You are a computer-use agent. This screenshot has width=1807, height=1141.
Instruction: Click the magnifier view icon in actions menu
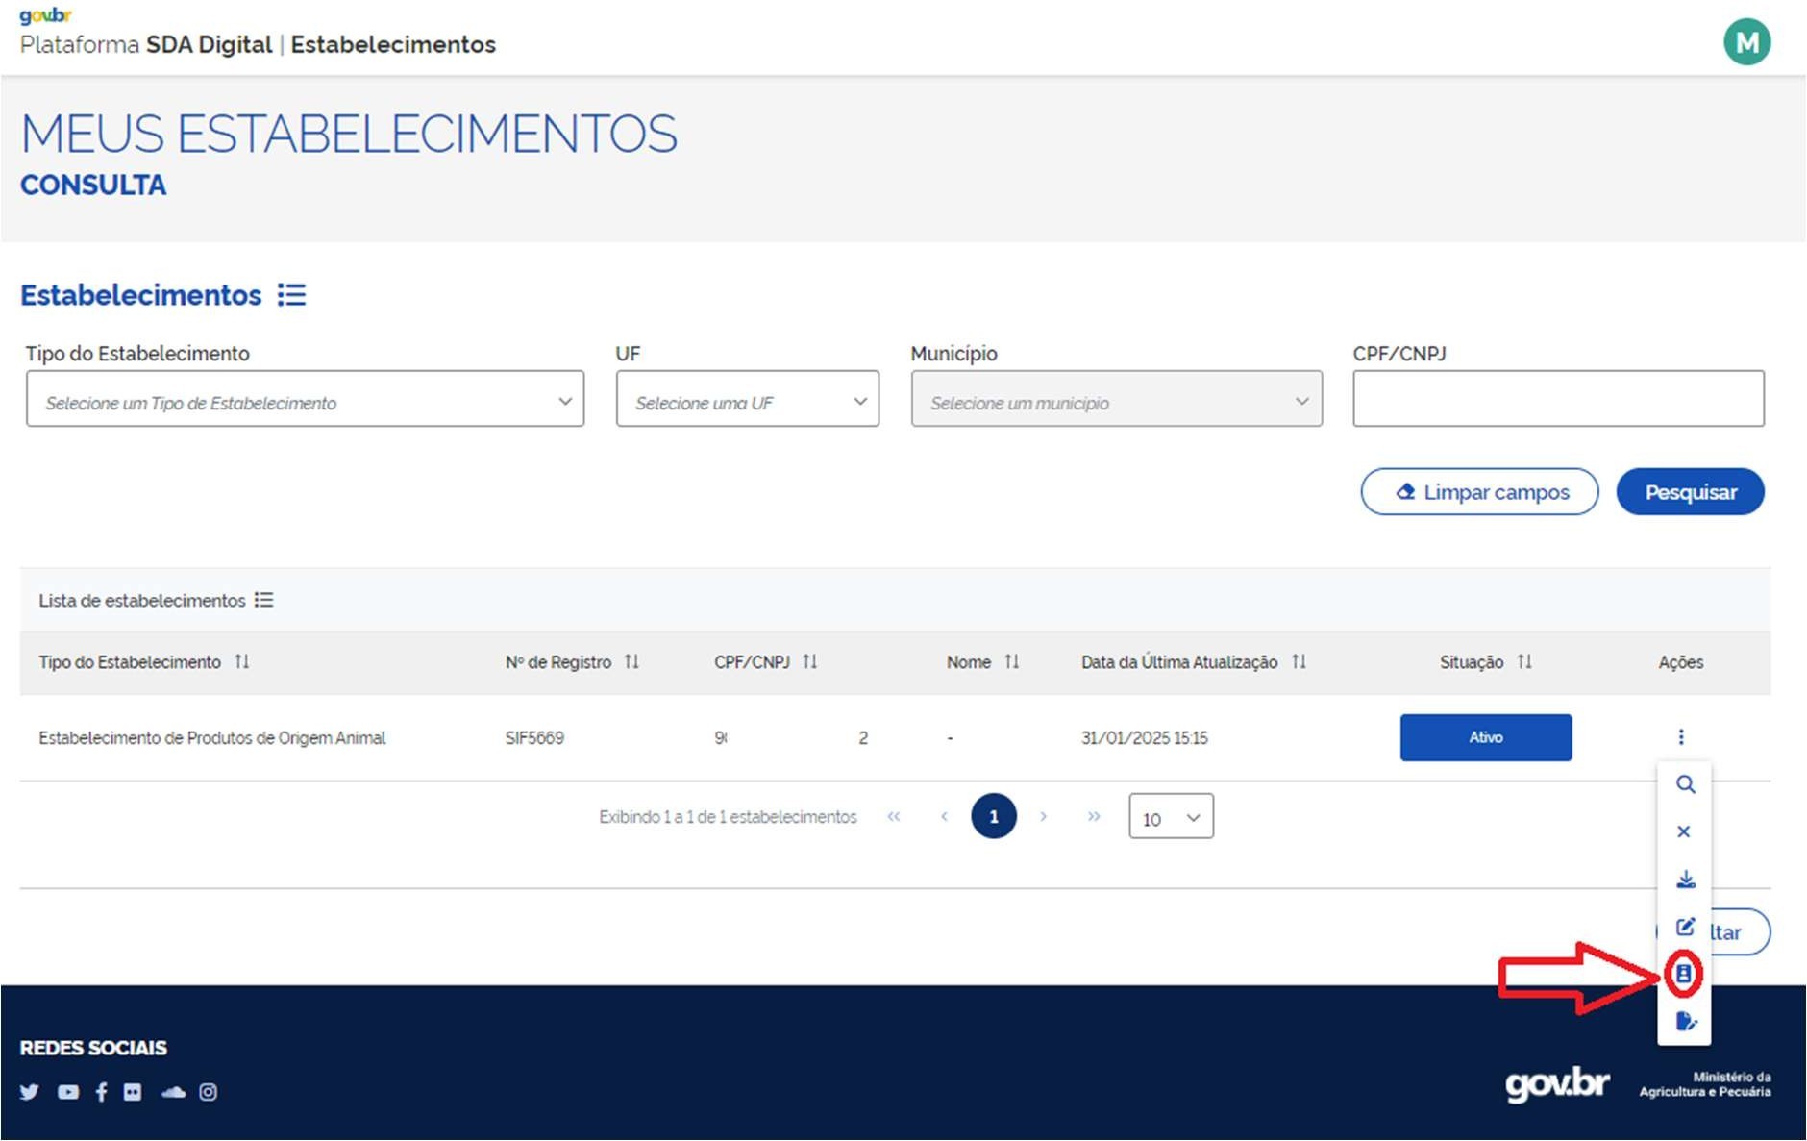click(x=1685, y=784)
